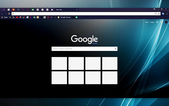The image size is (169, 106).
Task: Close the New Tab tab
Action: [77, 10]
